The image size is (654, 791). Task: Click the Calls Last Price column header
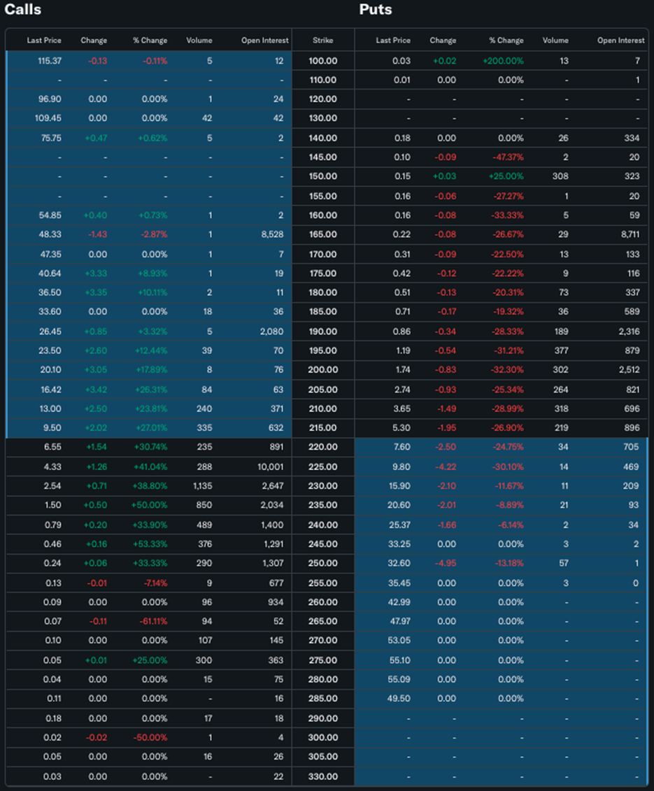[x=44, y=41]
